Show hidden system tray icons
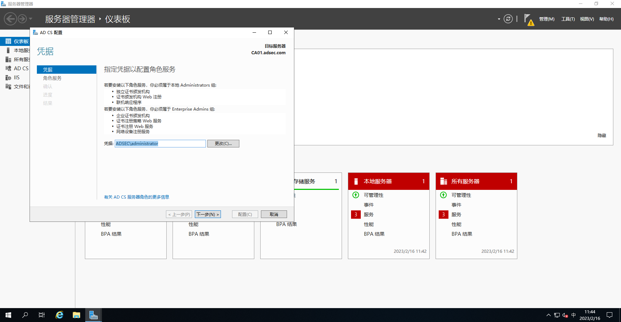The height and width of the screenshot is (322, 621). [549, 315]
